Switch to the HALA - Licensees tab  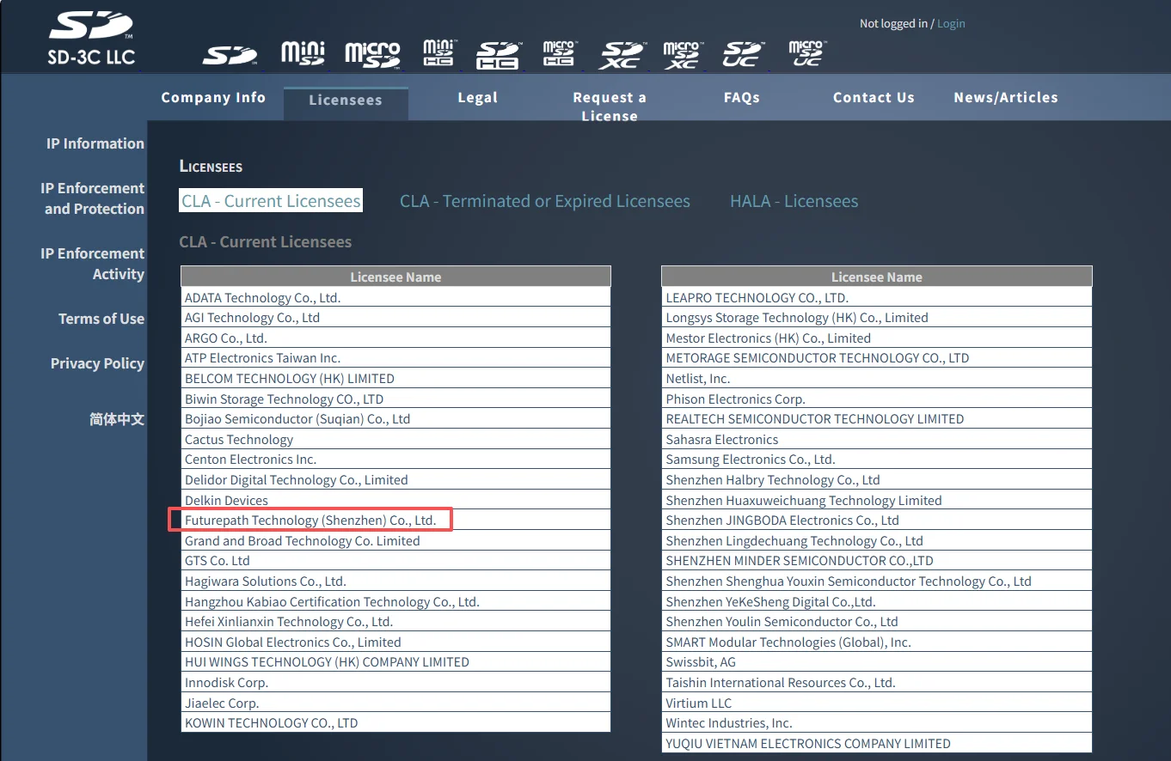tap(794, 201)
